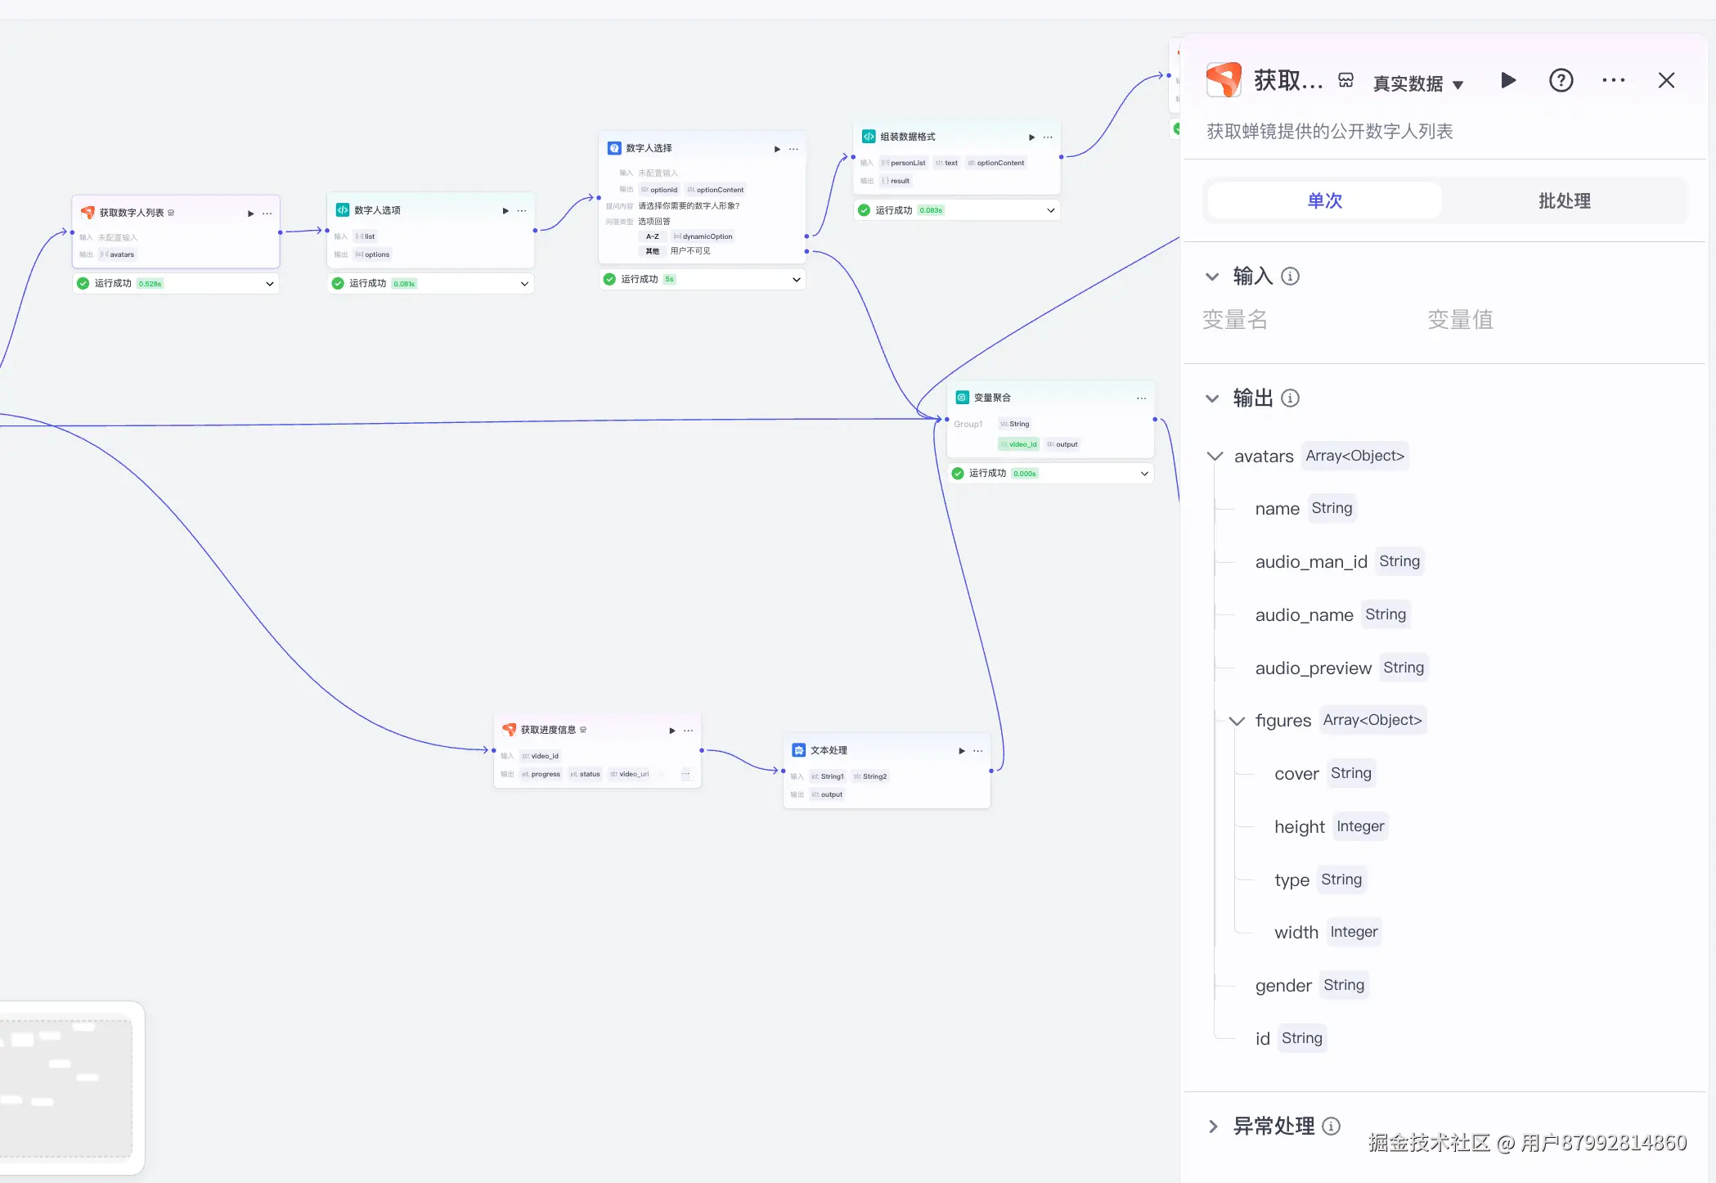
Task: Open more options ellipsis in side panel
Action: [1613, 80]
